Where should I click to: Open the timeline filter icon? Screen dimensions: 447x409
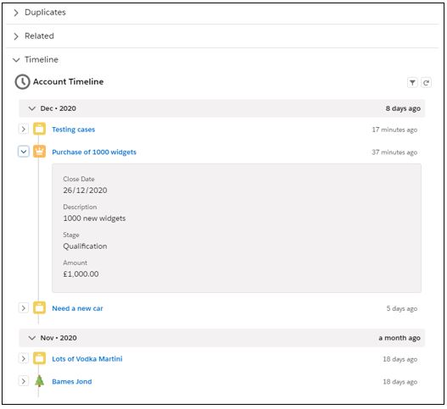(x=412, y=83)
